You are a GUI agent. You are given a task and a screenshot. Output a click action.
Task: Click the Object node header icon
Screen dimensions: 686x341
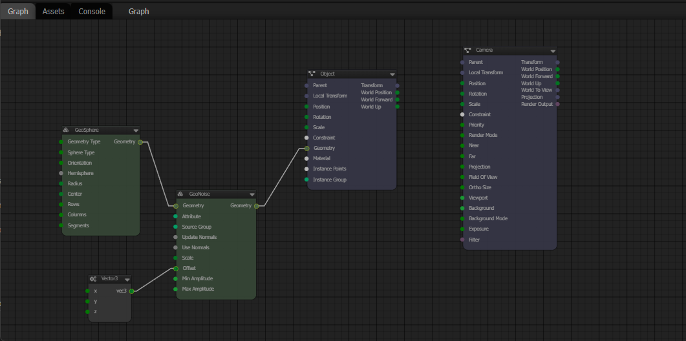tap(312, 74)
